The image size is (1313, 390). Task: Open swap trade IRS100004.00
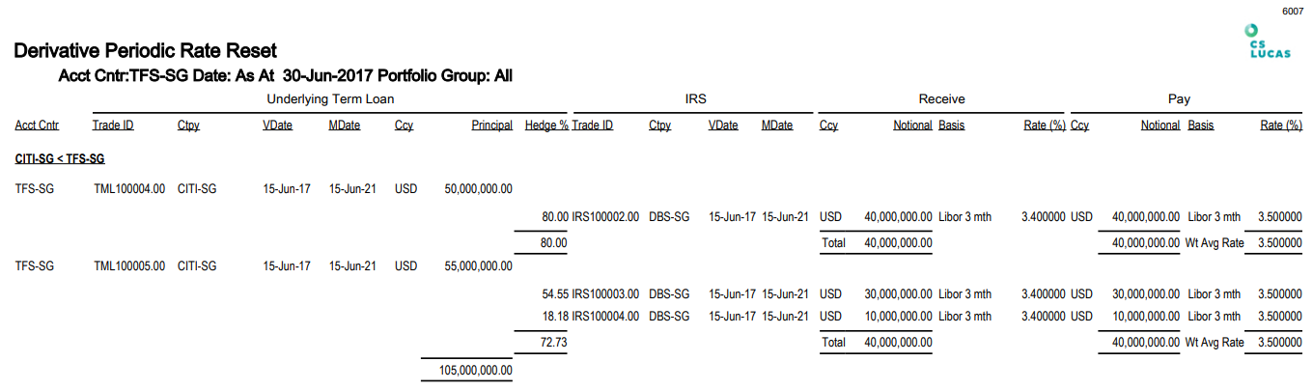click(605, 317)
